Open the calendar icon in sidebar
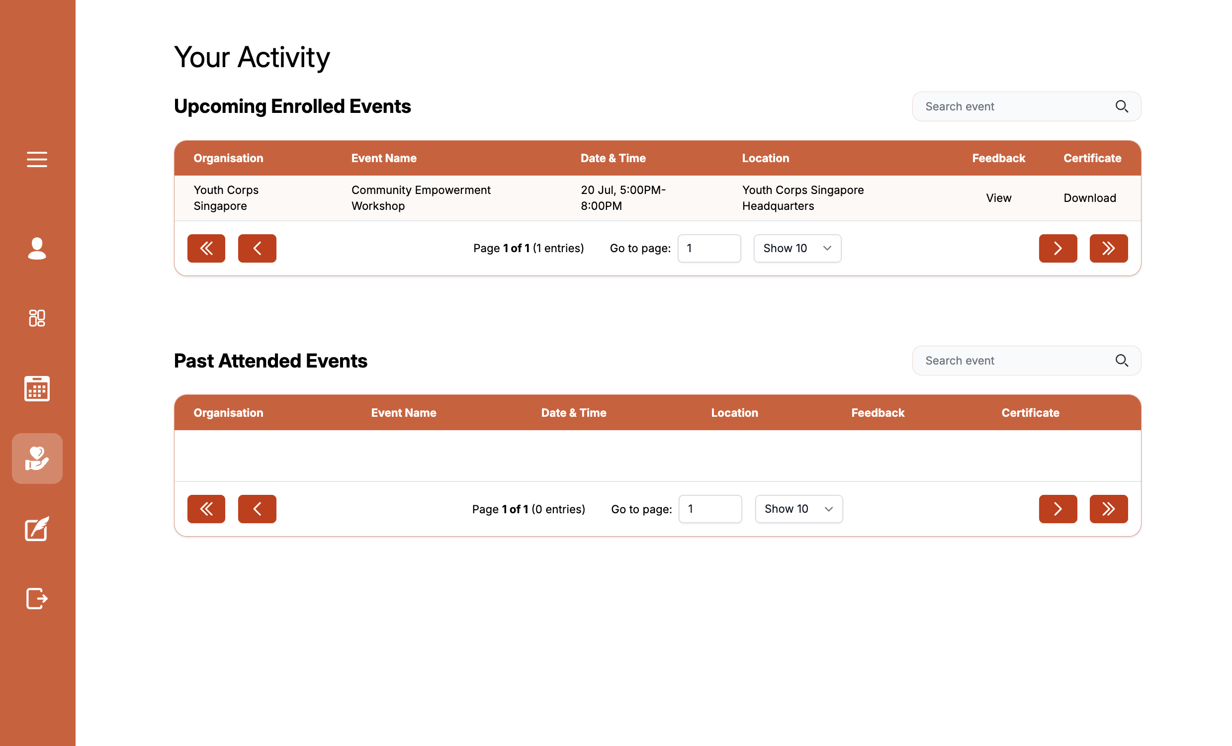The image size is (1232, 746). point(37,388)
